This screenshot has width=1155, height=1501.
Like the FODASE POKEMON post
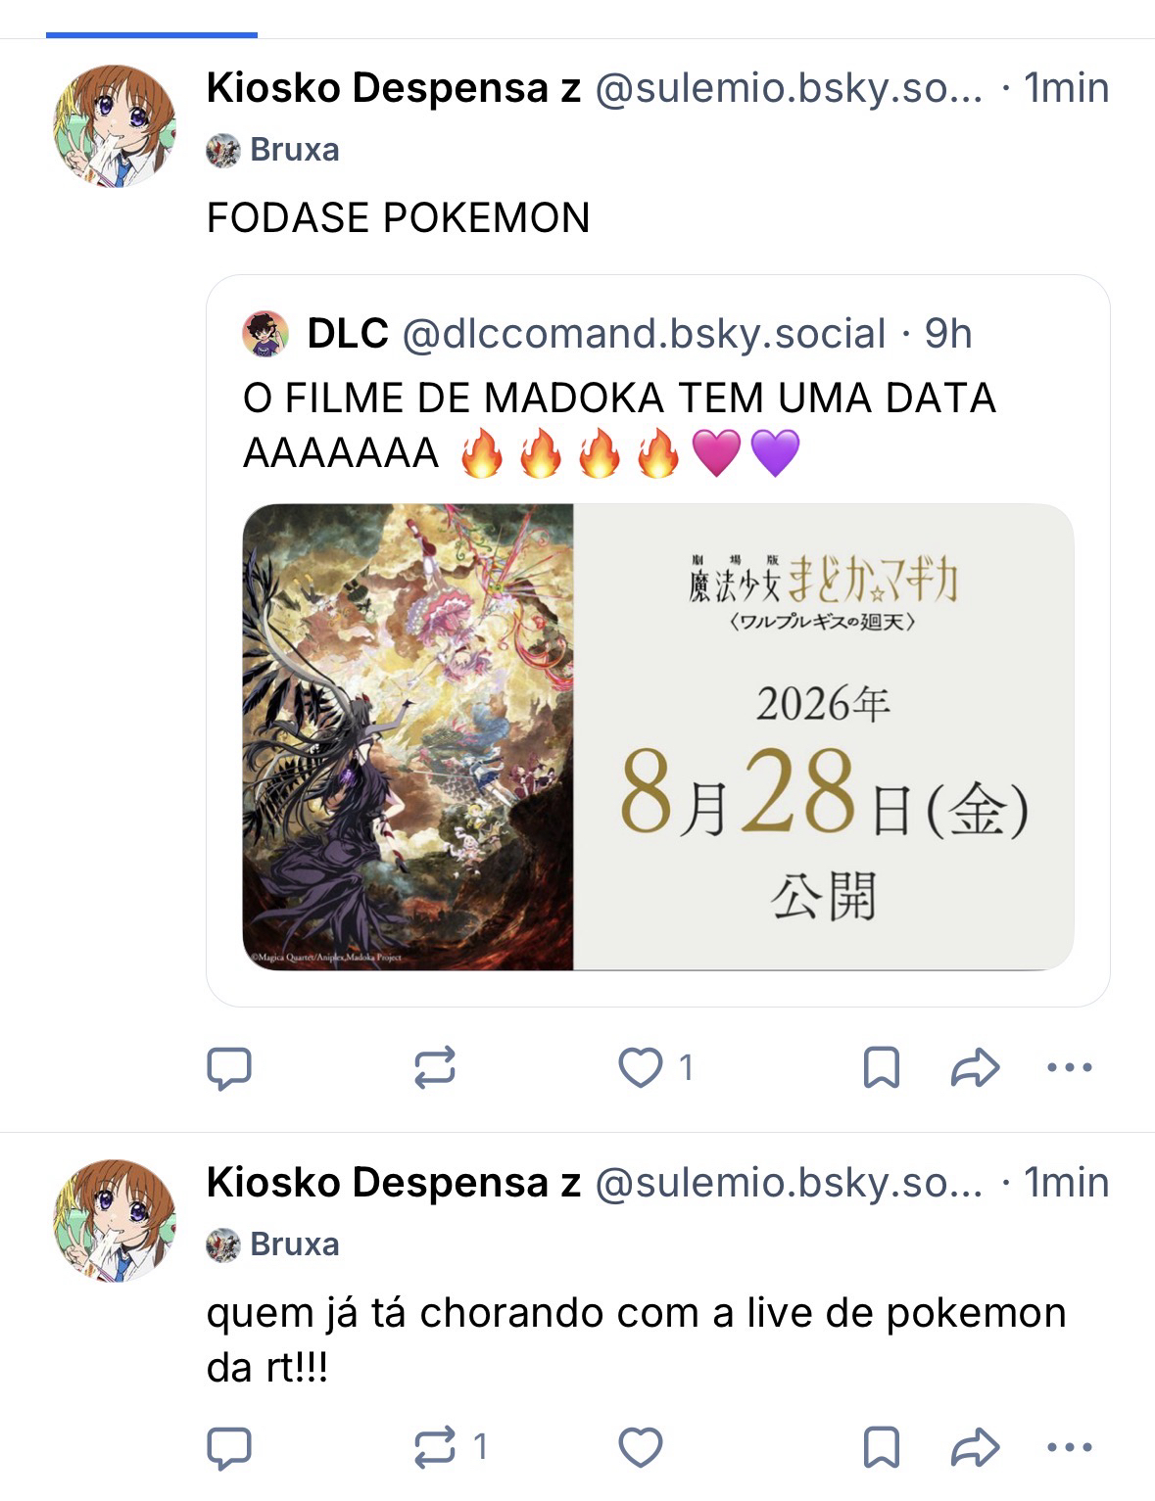coord(655,1067)
